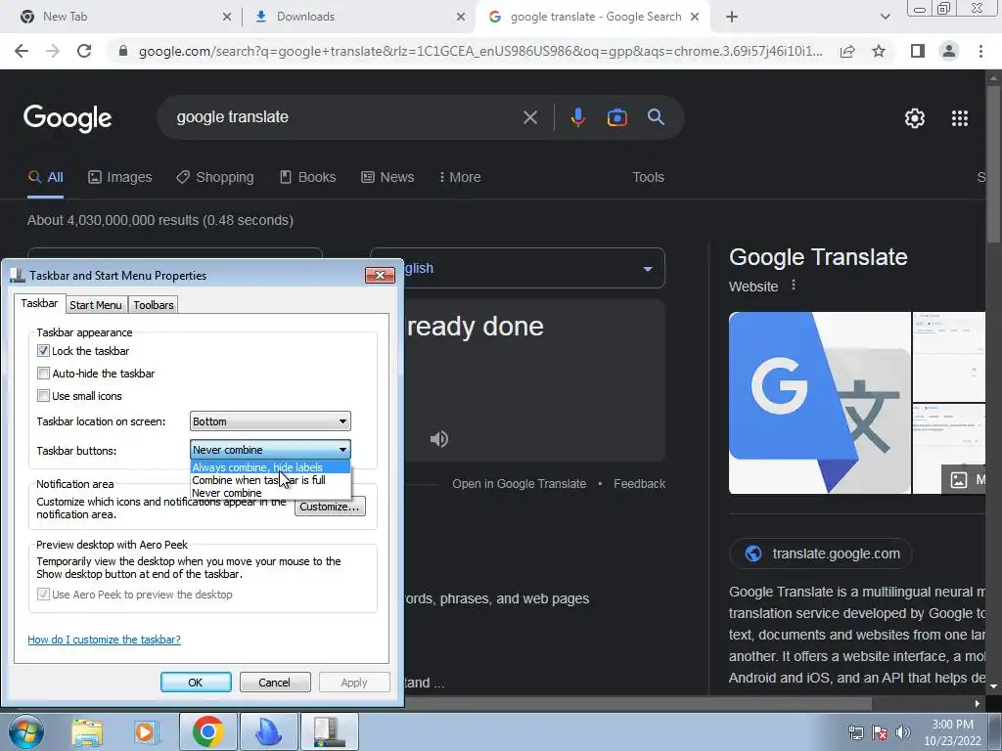The width and height of the screenshot is (1002, 751).
Task: Click Chrome's forward navigation arrow
Action: pos(53,51)
